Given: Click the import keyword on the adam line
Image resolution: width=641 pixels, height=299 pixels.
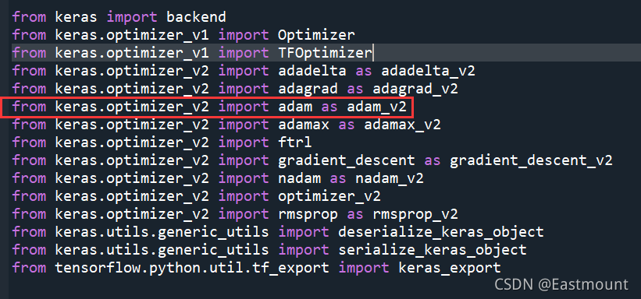Looking at the screenshot, I should pos(244,107).
